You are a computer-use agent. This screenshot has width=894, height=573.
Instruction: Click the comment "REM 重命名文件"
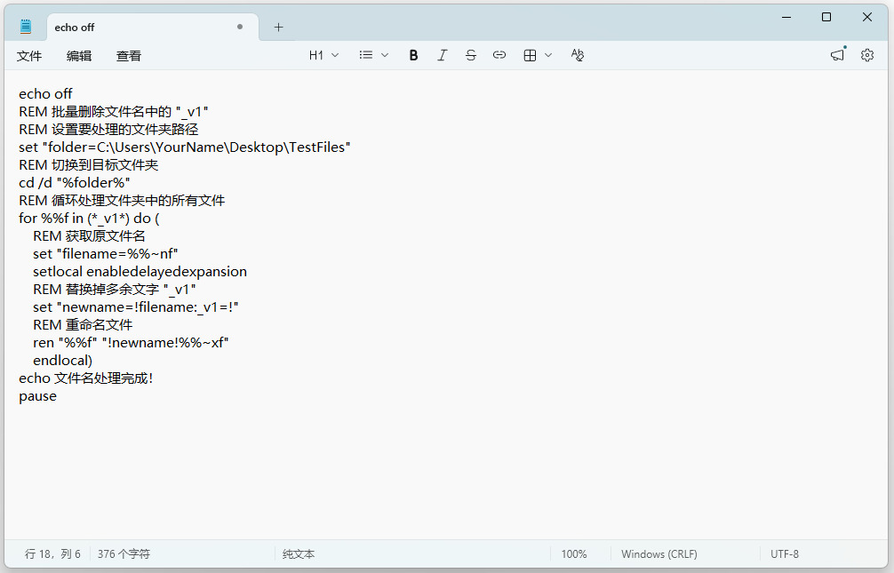click(x=83, y=325)
